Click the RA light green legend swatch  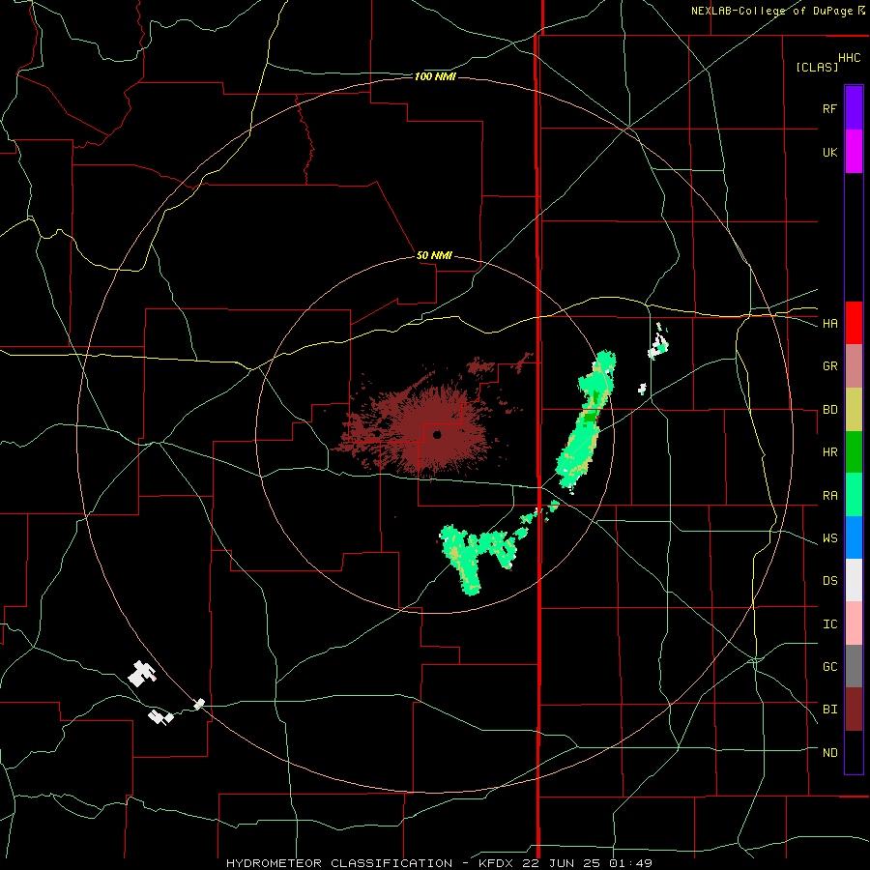pos(854,495)
